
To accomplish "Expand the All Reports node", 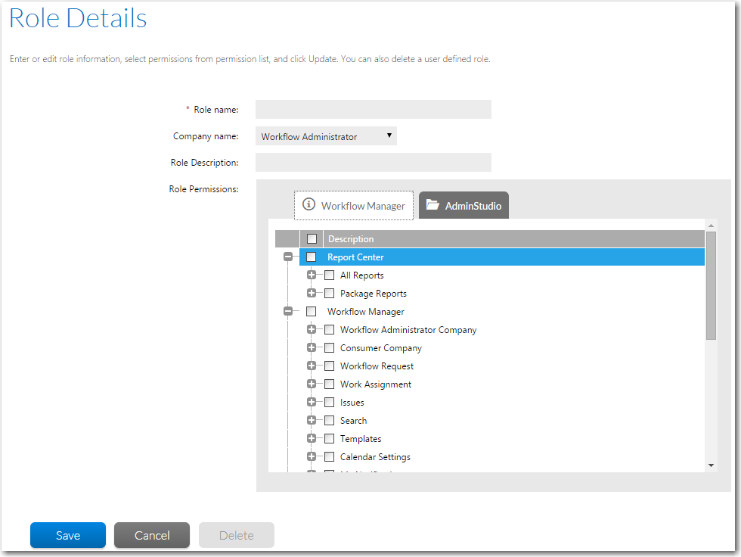I will coord(312,275).
